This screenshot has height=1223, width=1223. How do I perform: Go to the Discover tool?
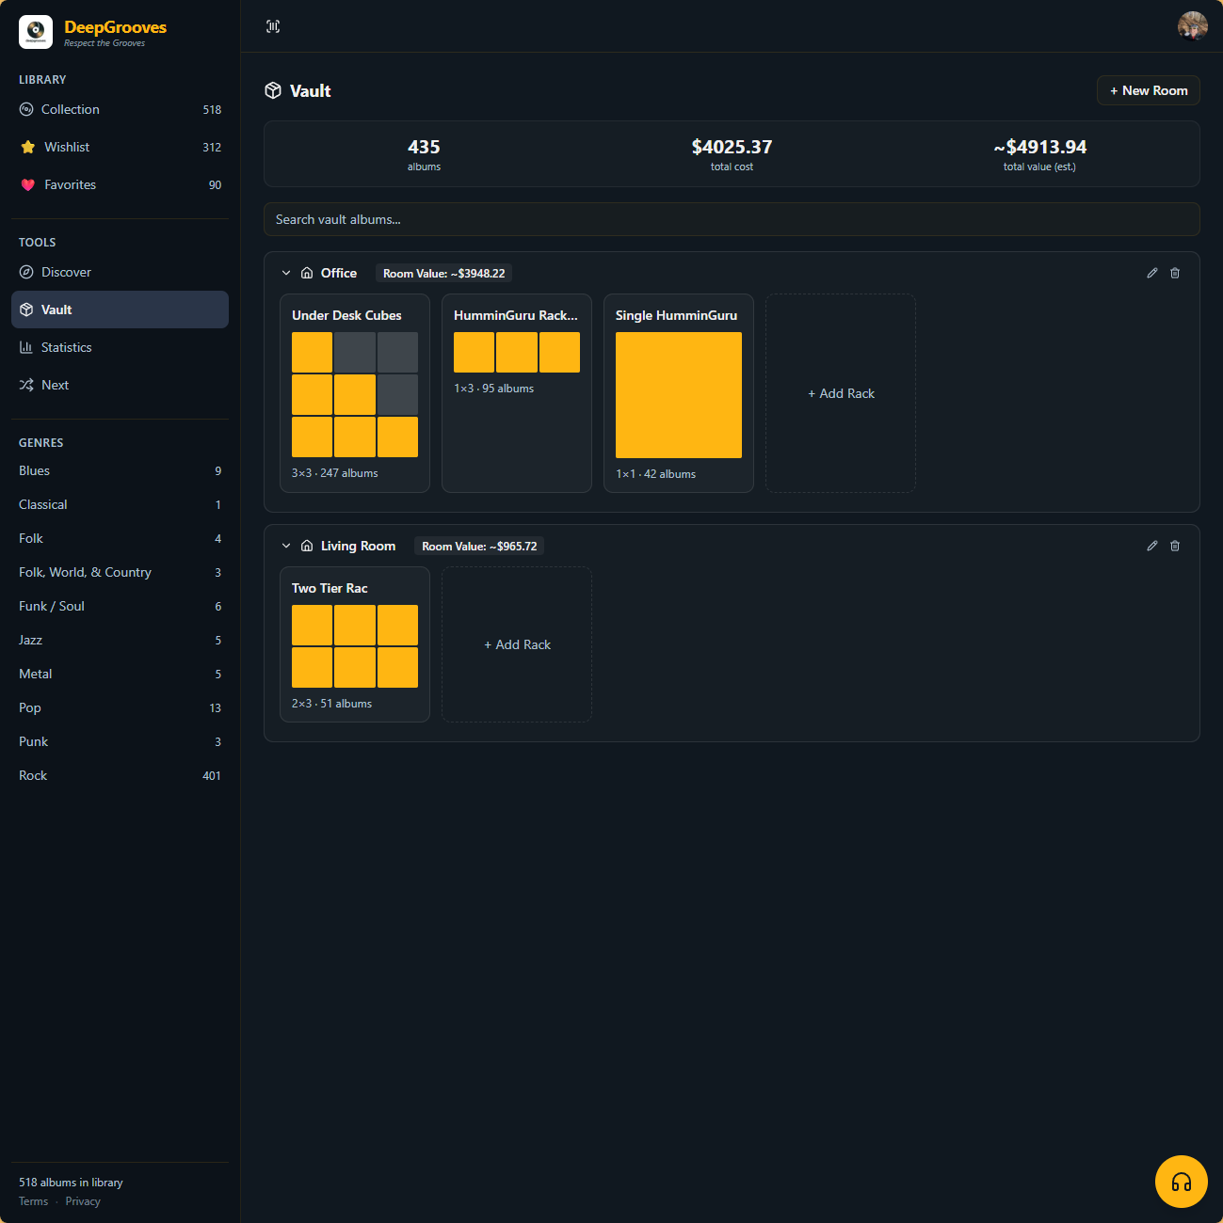pos(120,272)
